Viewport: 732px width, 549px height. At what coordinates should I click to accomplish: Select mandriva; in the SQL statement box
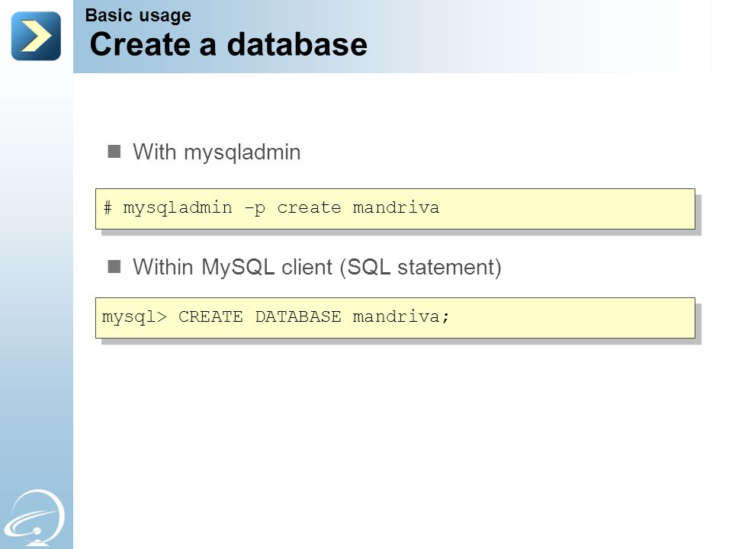401,316
